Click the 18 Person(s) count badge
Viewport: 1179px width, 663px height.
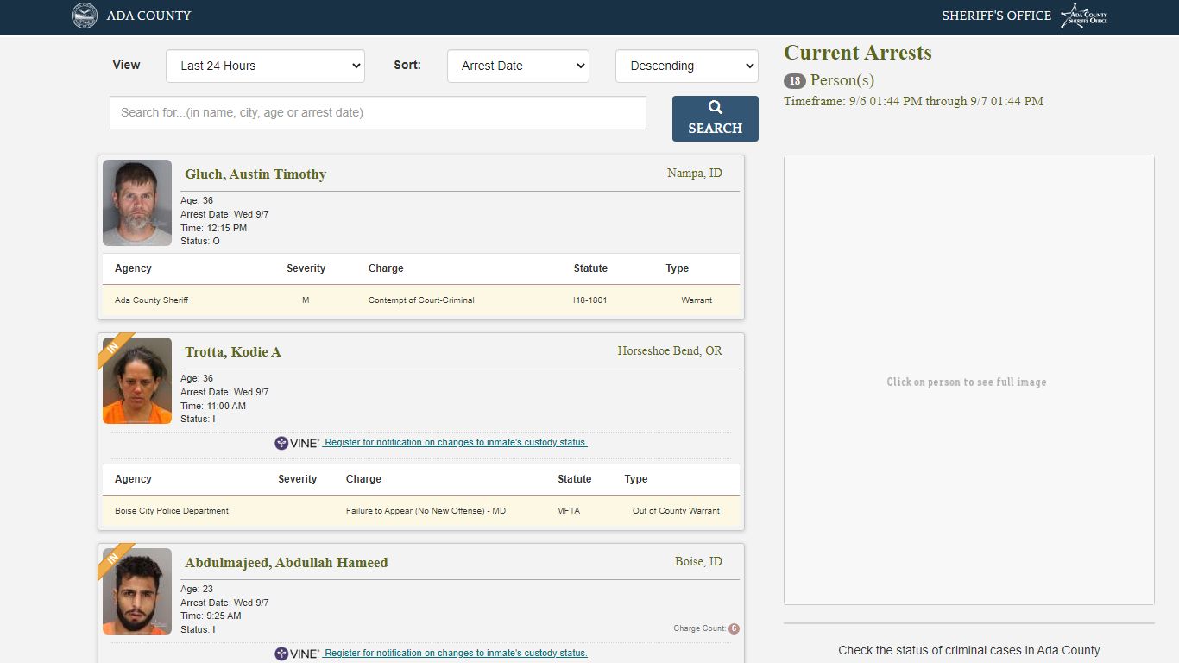coord(794,81)
